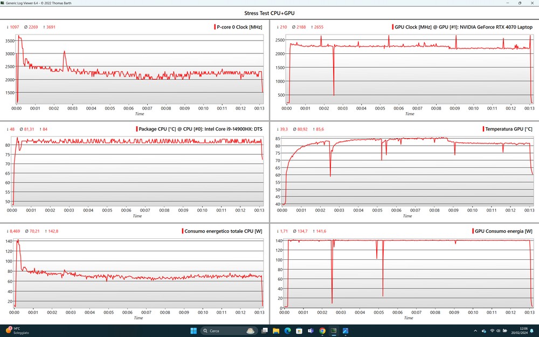Open the Windows Start menu
Image resolution: width=539 pixels, height=337 pixels.
click(192, 331)
